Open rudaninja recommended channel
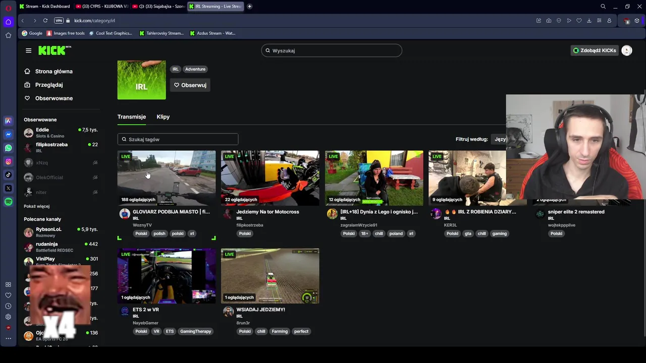The width and height of the screenshot is (646, 363). pyautogui.click(x=61, y=247)
